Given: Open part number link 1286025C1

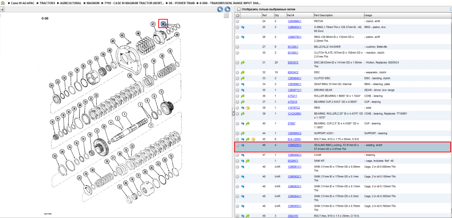Looking at the screenshot, I should [x=294, y=145].
